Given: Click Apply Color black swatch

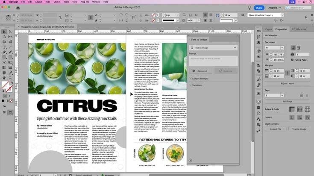Looking at the screenshot, I should 3,101.
